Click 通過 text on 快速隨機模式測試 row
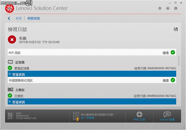The image size is (186, 130). coord(166,80)
